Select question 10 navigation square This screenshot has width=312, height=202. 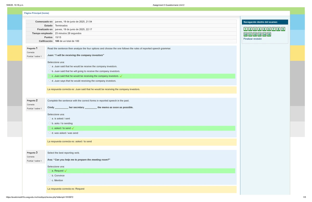coord(245,34)
